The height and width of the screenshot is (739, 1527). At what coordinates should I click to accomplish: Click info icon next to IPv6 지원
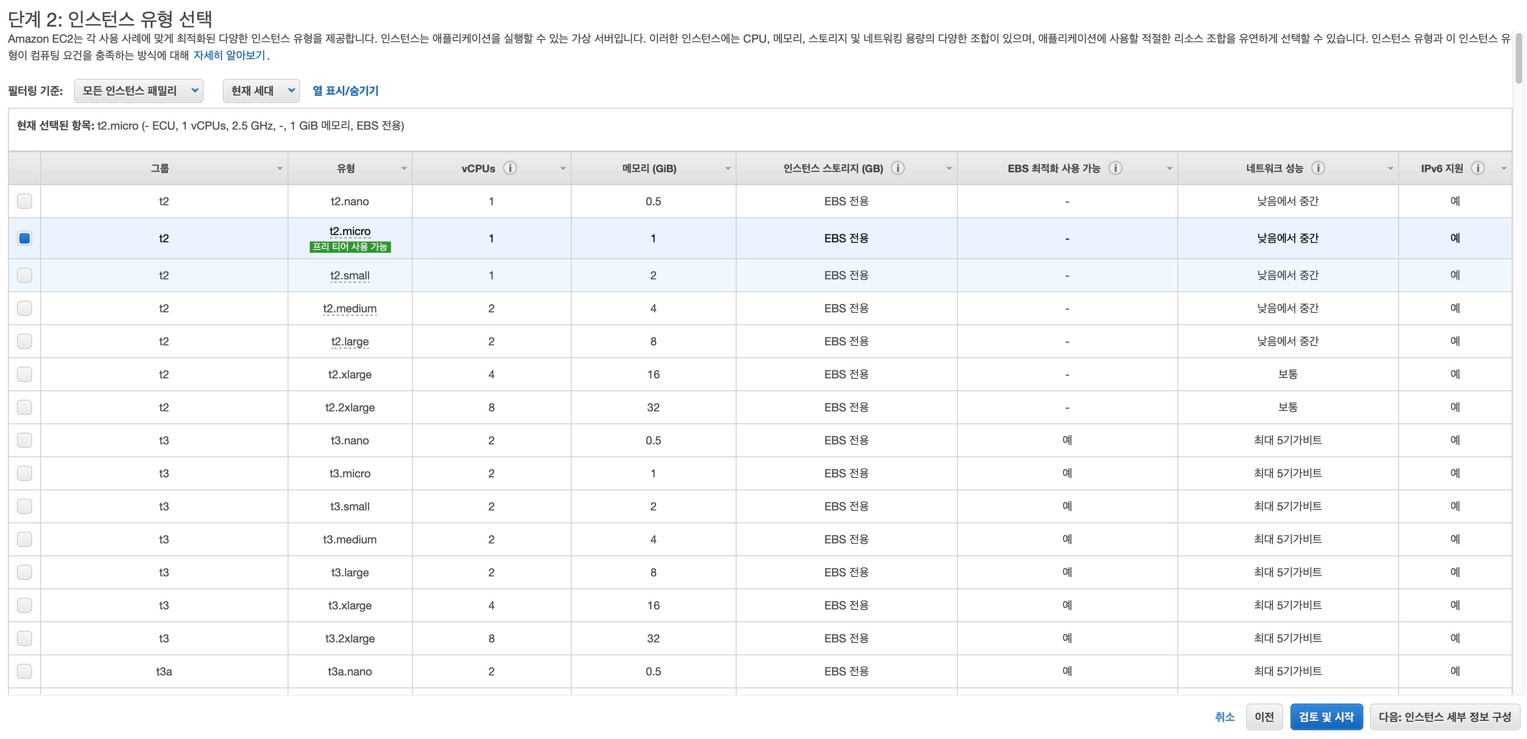click(x=1478, y=168)
